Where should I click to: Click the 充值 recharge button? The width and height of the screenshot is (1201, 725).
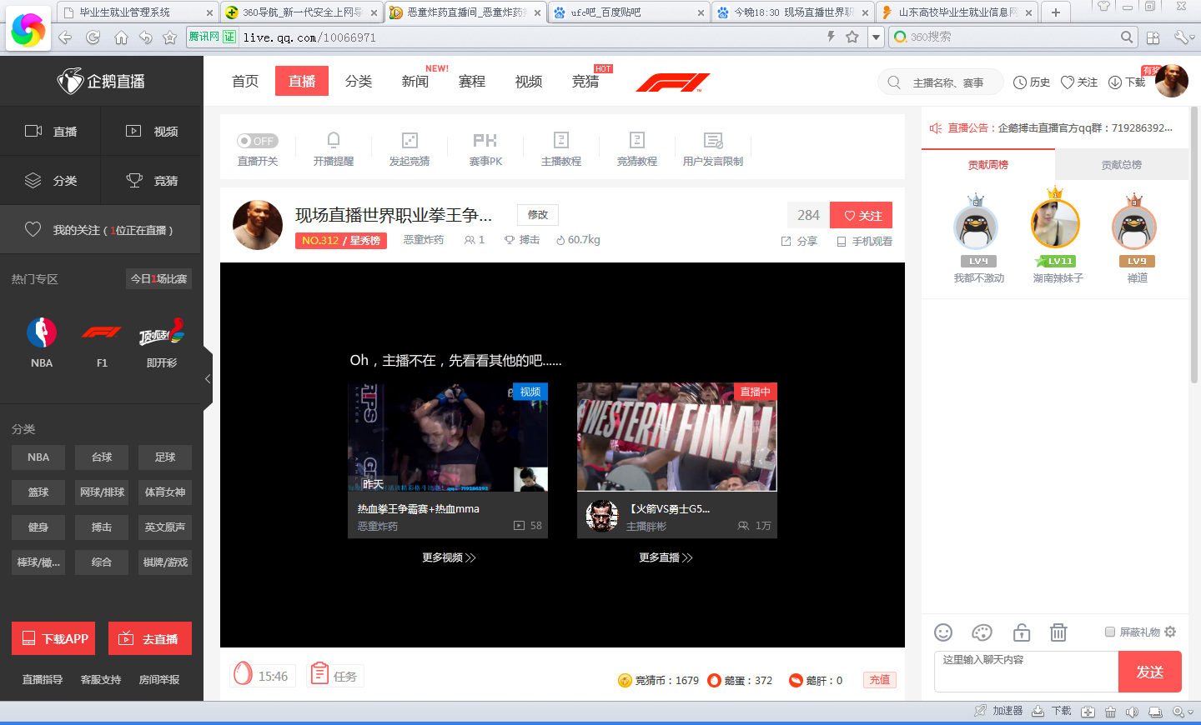(880, 680)
